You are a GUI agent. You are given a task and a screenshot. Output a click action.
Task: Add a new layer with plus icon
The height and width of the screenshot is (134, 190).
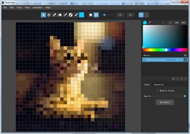pyautogui.click(x=181, y=79)
